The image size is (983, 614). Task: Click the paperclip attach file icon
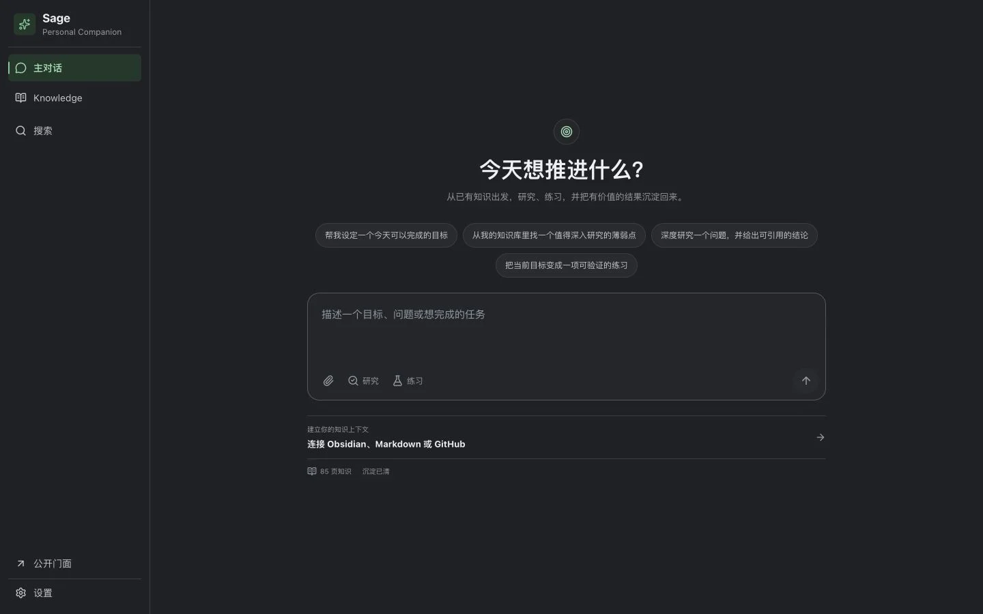coord(328,381)
